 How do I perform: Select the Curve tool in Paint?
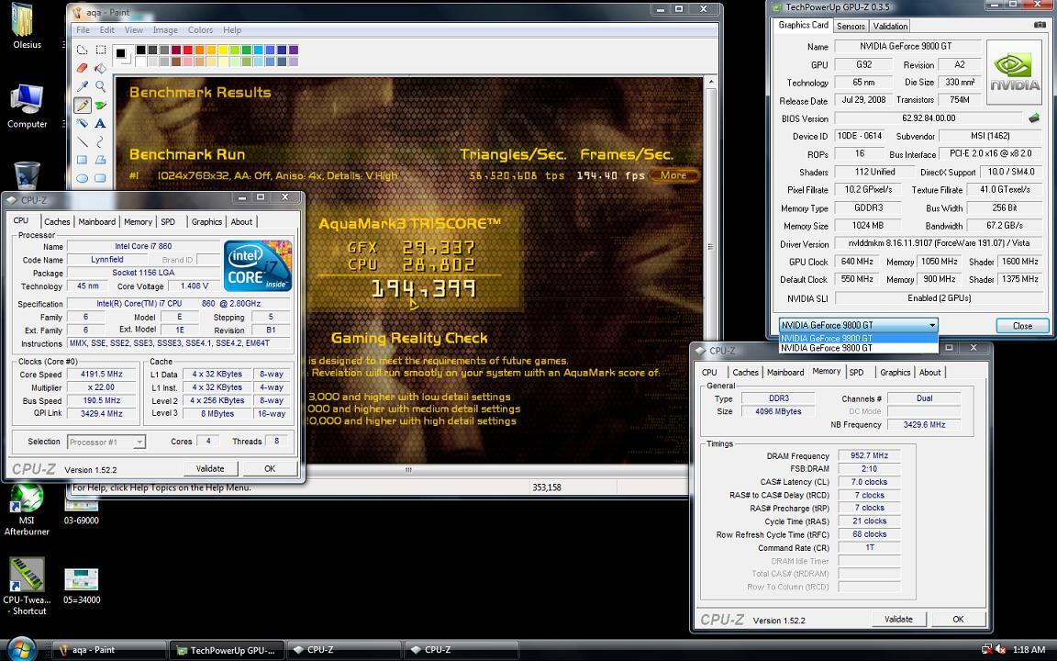click(x=100, y=141)
